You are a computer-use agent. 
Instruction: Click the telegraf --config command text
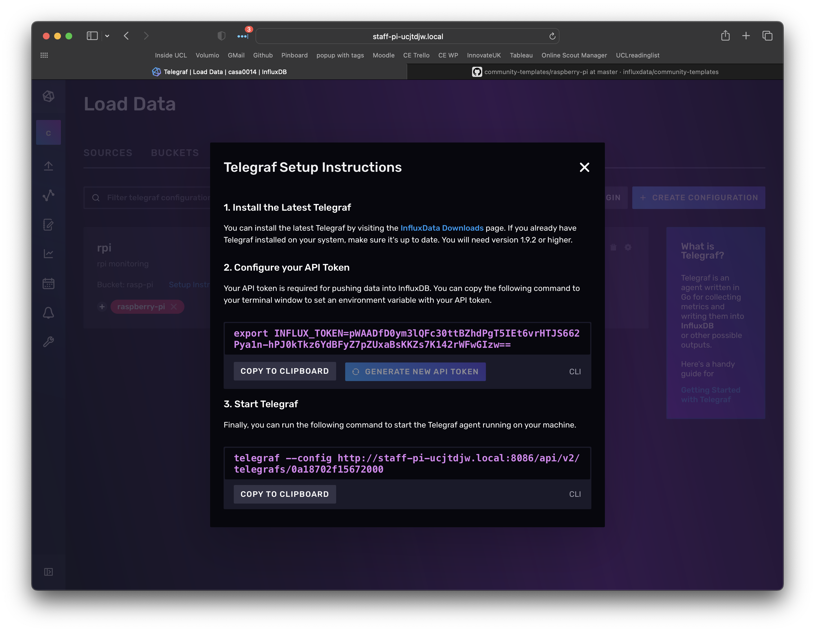407,464
